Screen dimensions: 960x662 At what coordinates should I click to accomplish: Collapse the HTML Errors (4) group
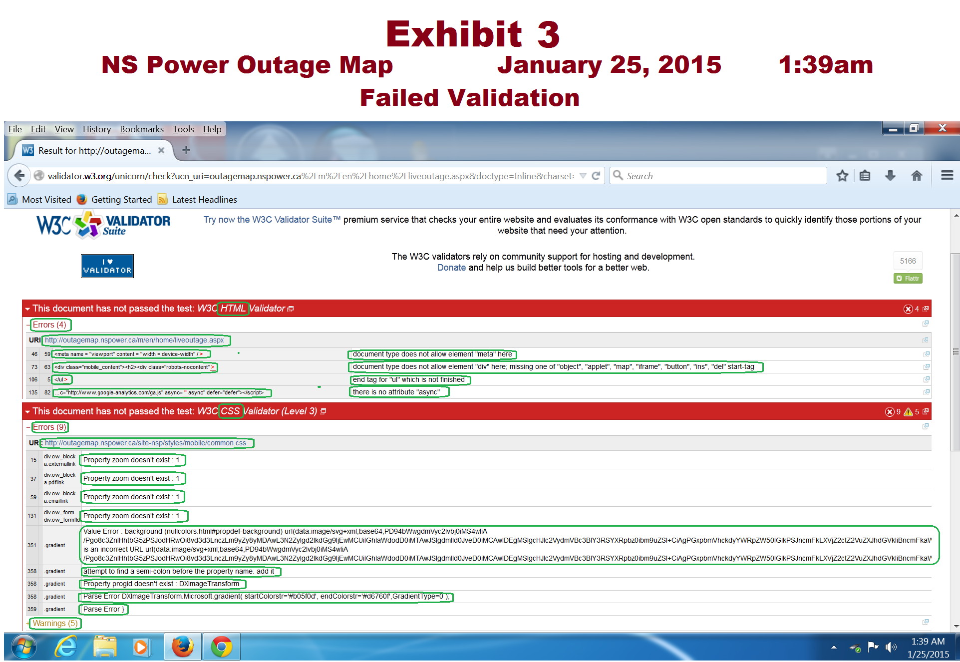tap(29, 325)
